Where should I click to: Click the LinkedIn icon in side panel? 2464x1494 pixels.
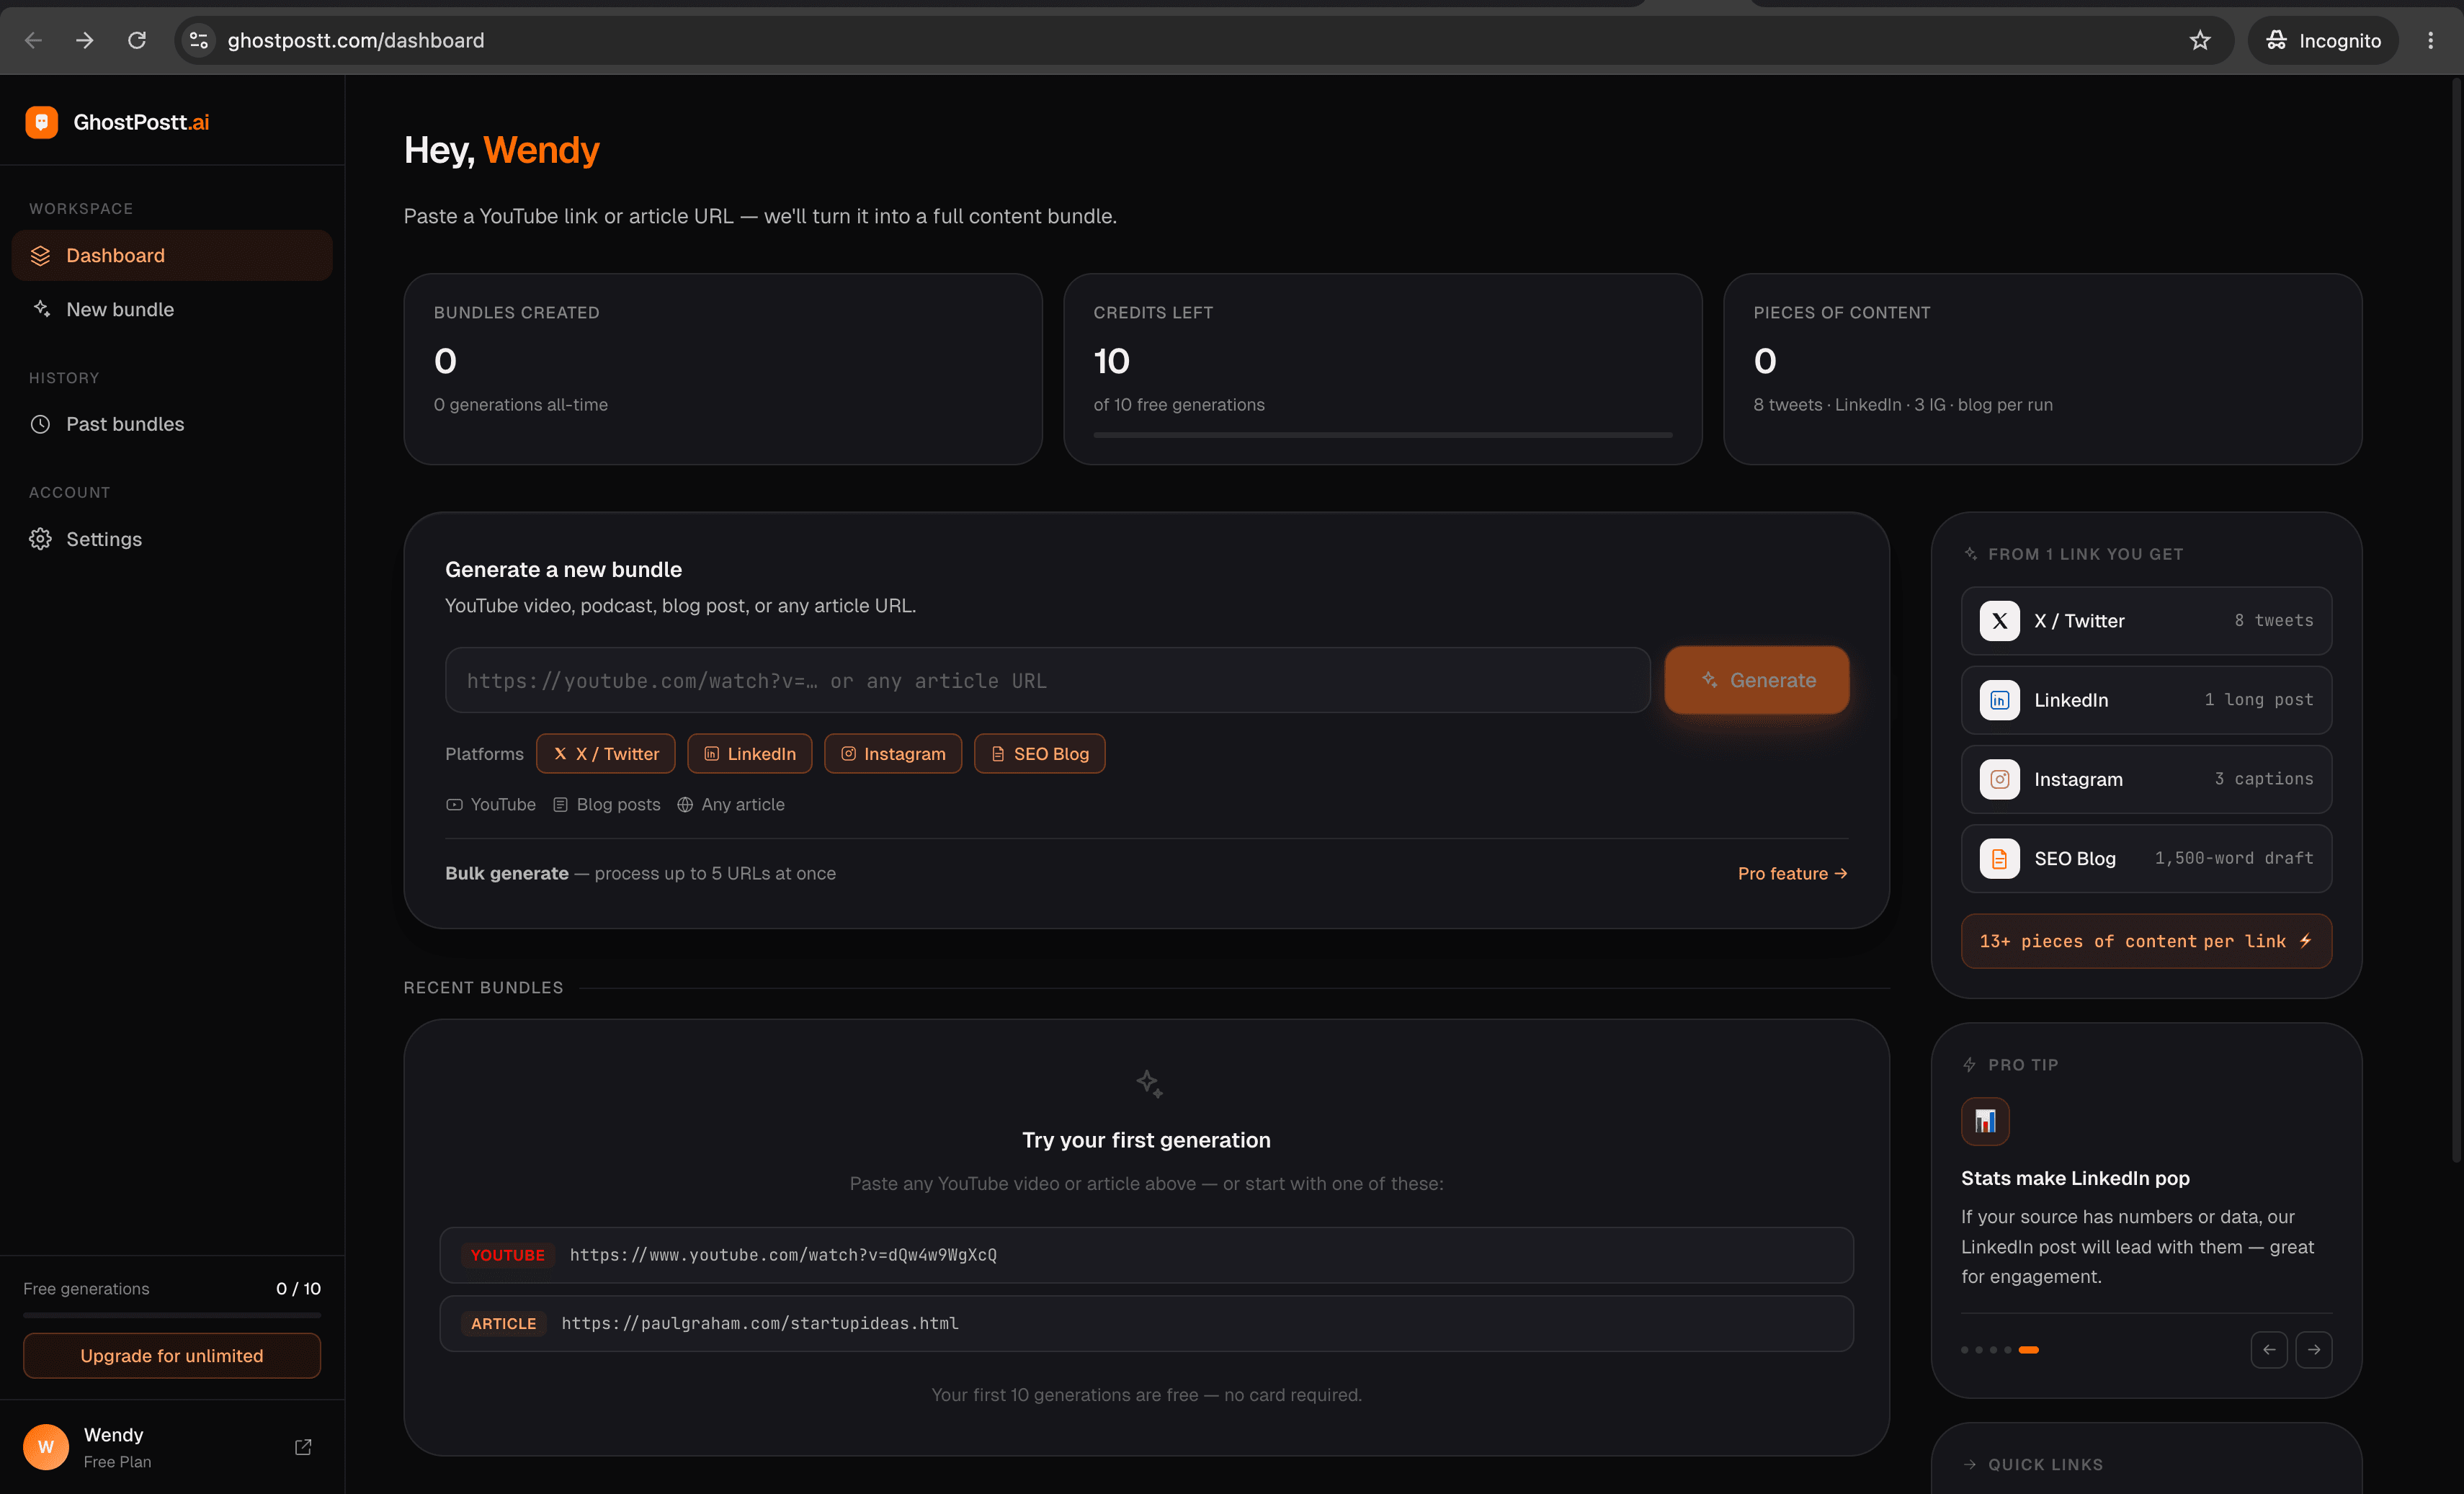(x=1999, y=700)
